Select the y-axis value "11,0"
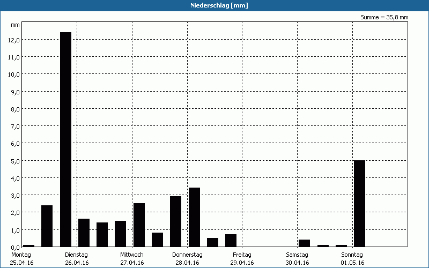This screenshot has width=429, height=268. (x=14, y=57)
